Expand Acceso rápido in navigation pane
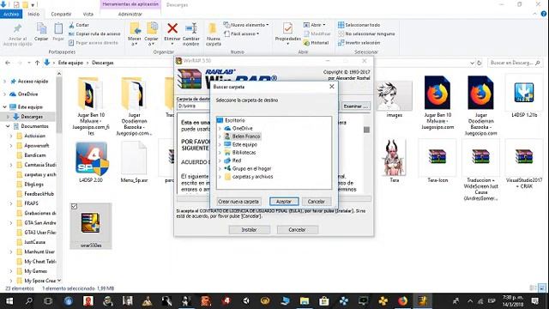 (x=4, y=82)
